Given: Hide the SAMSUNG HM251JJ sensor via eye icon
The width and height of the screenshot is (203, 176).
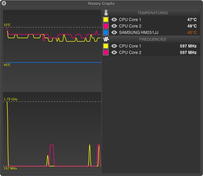Looking at the screenshot, I should (114, 33).
